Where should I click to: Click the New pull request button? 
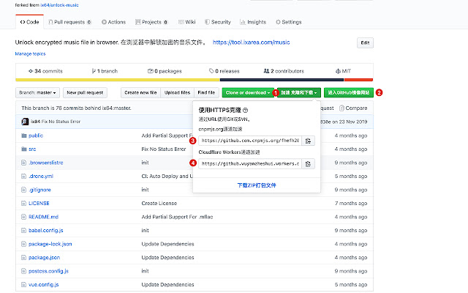click(85, 93)
